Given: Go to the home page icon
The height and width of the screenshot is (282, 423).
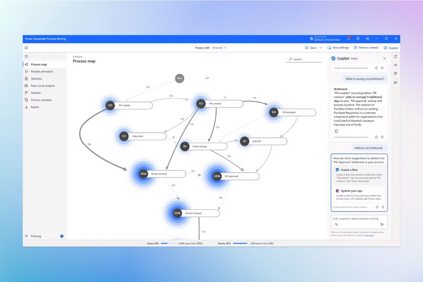Looking at the screenshot, I should (x=27, y=48).
